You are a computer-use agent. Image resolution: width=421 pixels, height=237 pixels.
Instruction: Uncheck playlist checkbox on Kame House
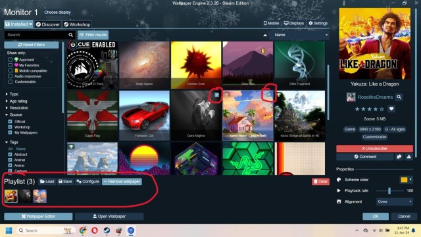click(x=268, y=95)
